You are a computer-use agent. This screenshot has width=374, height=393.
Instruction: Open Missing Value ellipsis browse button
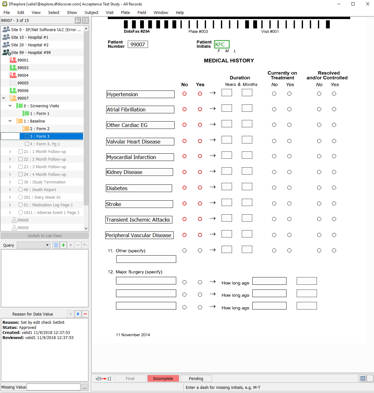[85, 387]
